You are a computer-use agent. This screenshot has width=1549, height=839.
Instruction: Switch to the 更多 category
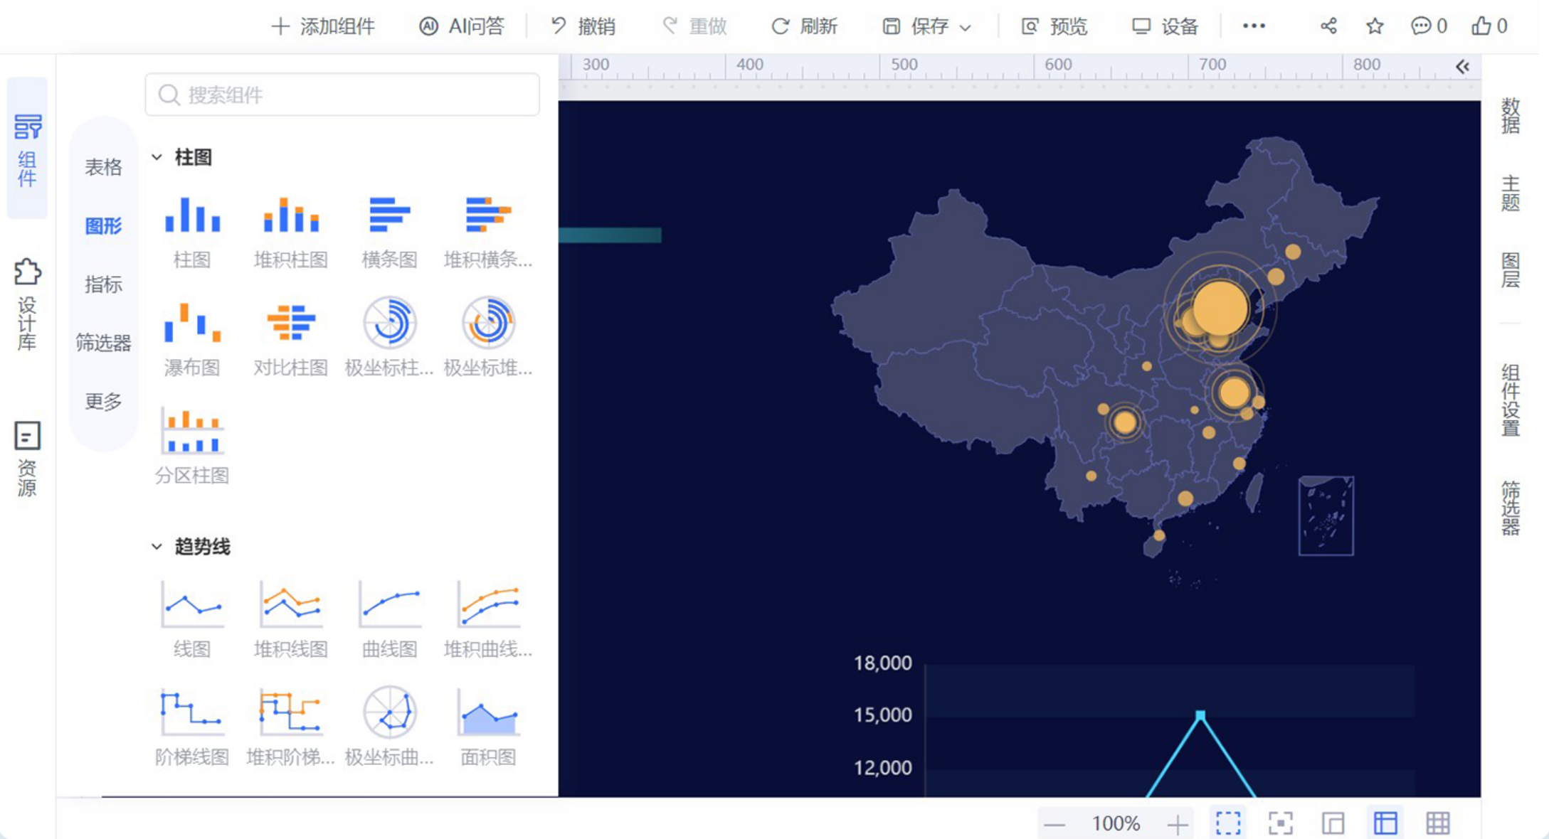103,402
